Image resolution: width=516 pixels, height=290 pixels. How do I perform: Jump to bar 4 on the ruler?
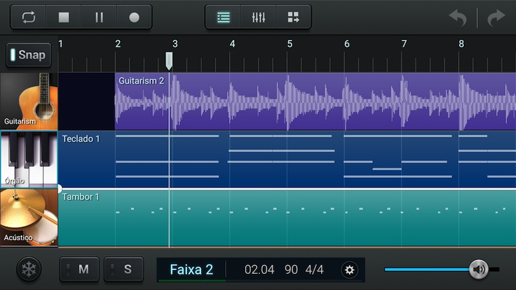tap(232, 44)
